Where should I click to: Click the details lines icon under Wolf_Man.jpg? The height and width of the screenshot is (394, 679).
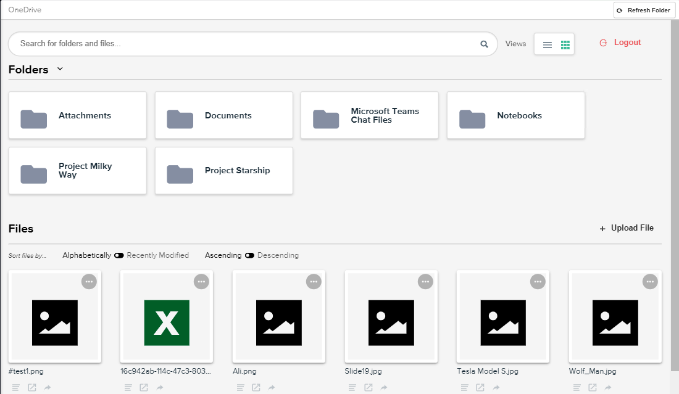[x=577, y=387]
